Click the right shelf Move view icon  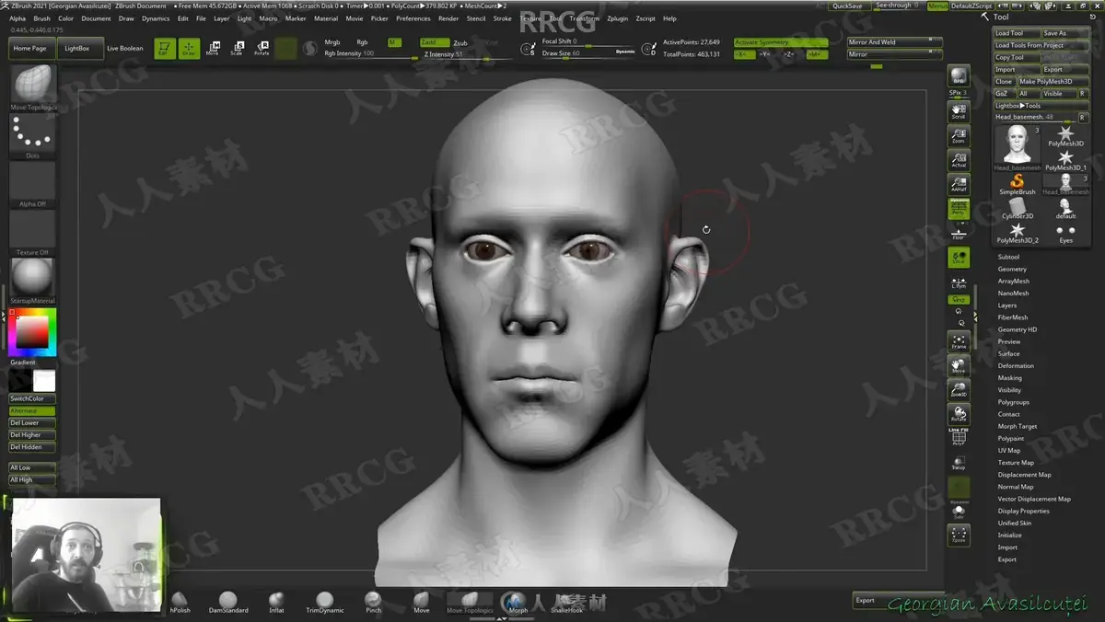tap(959, 365)
